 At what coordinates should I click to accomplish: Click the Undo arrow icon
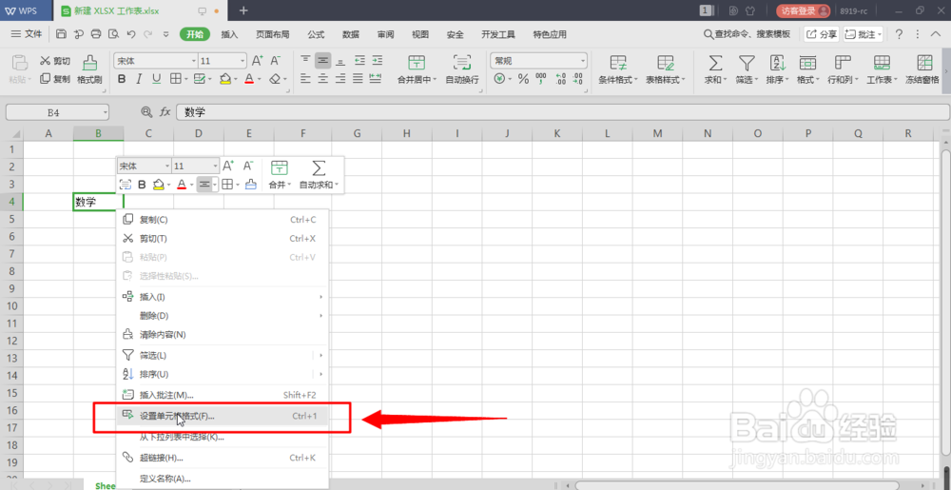131,34
